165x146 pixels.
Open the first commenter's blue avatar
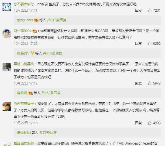coord(7,7)
